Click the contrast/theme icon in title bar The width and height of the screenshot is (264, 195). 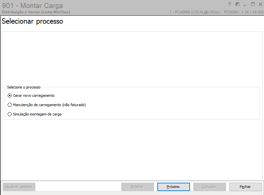[237, 4]
